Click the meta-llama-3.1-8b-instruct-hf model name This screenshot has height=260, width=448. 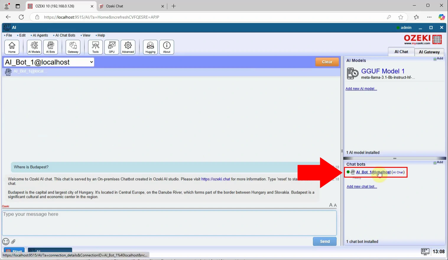(388, 77)
